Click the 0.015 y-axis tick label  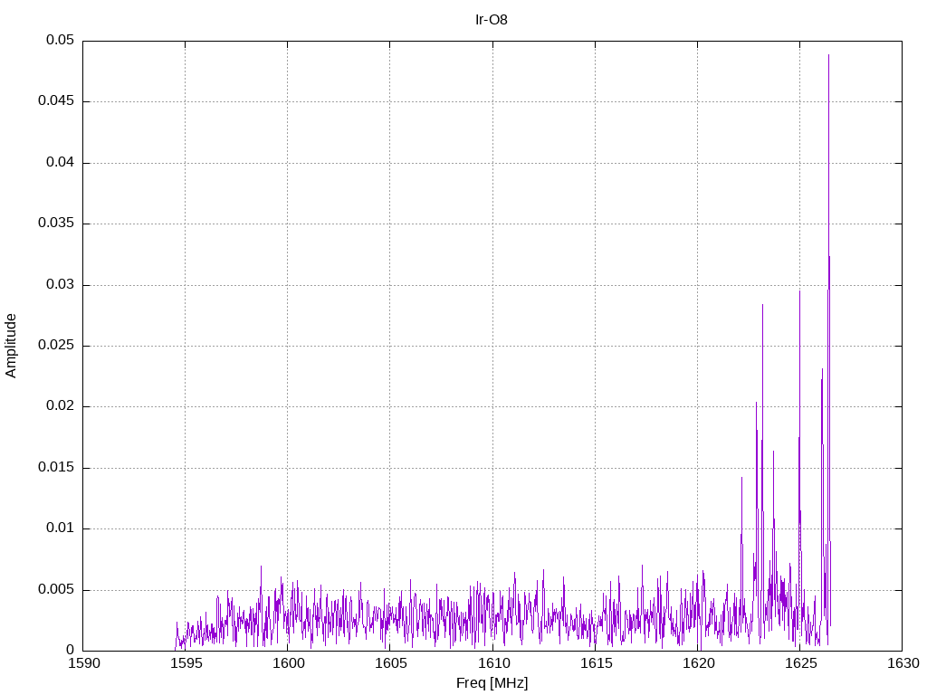[x=56, y=468]
